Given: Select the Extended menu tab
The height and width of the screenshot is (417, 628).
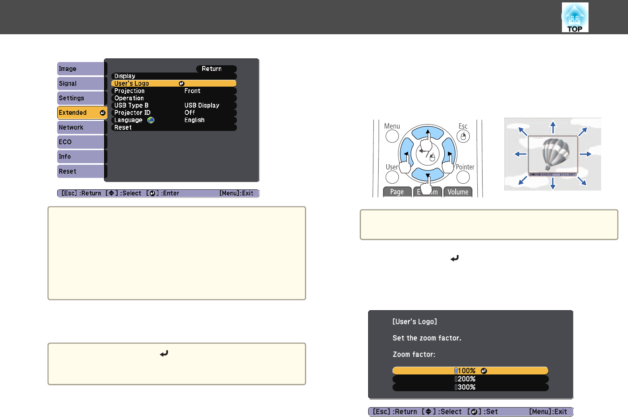Looking at the screenshot, I should [x=82, y=113].
